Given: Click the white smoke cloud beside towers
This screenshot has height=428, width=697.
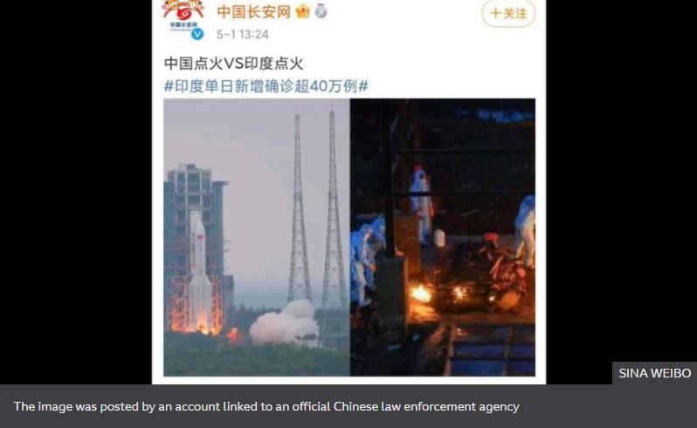Looking at the screenshot, I should point(284,323).
